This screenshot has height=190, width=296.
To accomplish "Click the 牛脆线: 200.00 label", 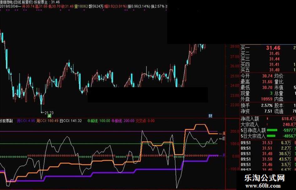I will pyautogui.click(x=123, y=121).
